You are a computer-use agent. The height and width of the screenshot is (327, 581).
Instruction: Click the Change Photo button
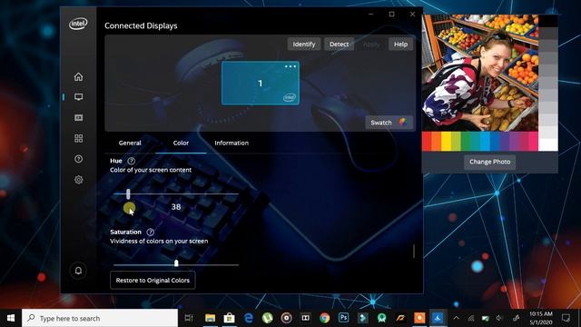point(490,162)
